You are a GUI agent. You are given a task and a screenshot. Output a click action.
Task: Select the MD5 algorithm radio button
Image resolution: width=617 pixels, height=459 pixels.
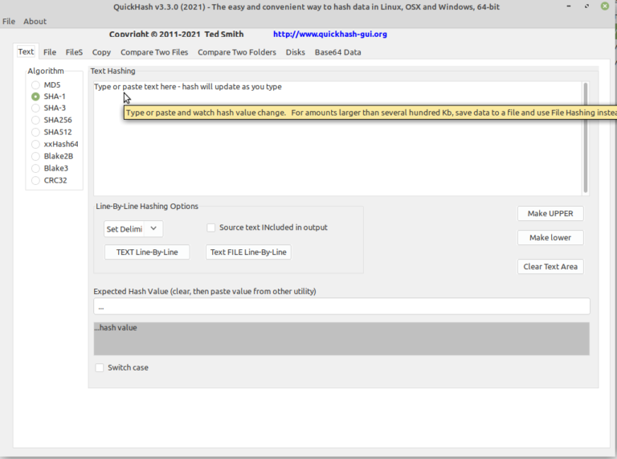(35, 84)
